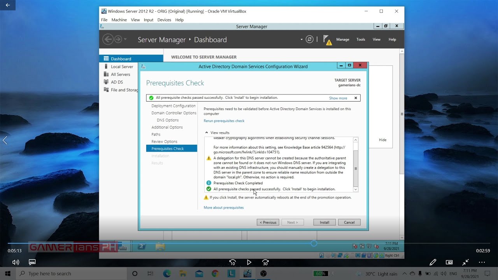Launch Google Chrome from the taskbar

215,273
